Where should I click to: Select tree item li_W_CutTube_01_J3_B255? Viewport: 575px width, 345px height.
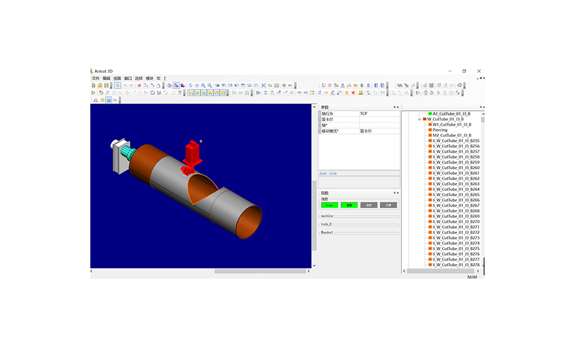(456, 141)
